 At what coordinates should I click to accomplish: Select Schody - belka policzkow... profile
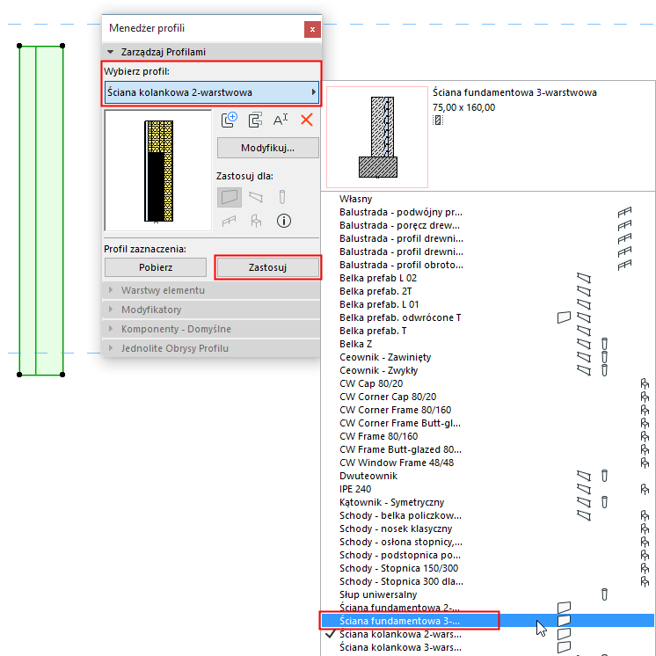[487, 515]
